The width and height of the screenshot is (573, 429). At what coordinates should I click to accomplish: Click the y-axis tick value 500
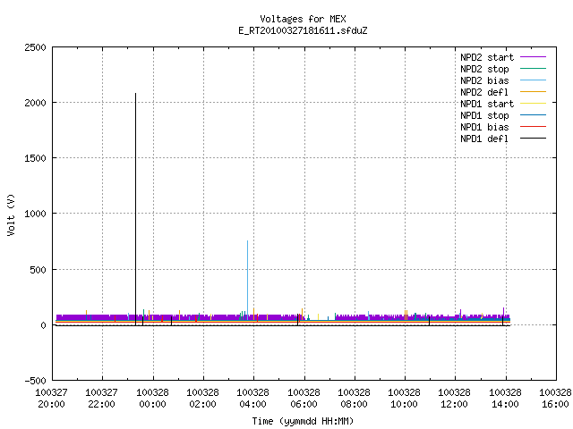pos(38,270)
